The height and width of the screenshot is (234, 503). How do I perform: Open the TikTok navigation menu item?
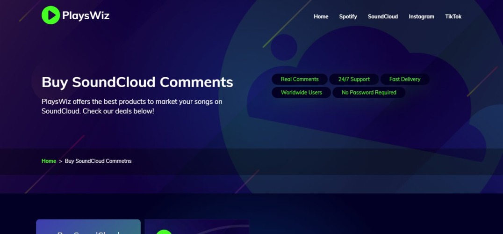[x=453, y=17]
